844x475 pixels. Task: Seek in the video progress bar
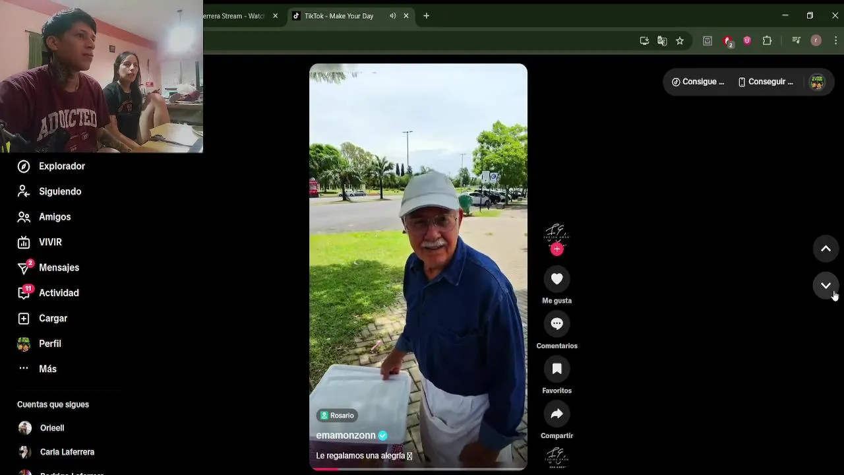pyautogui.click(x=418, y=469)
